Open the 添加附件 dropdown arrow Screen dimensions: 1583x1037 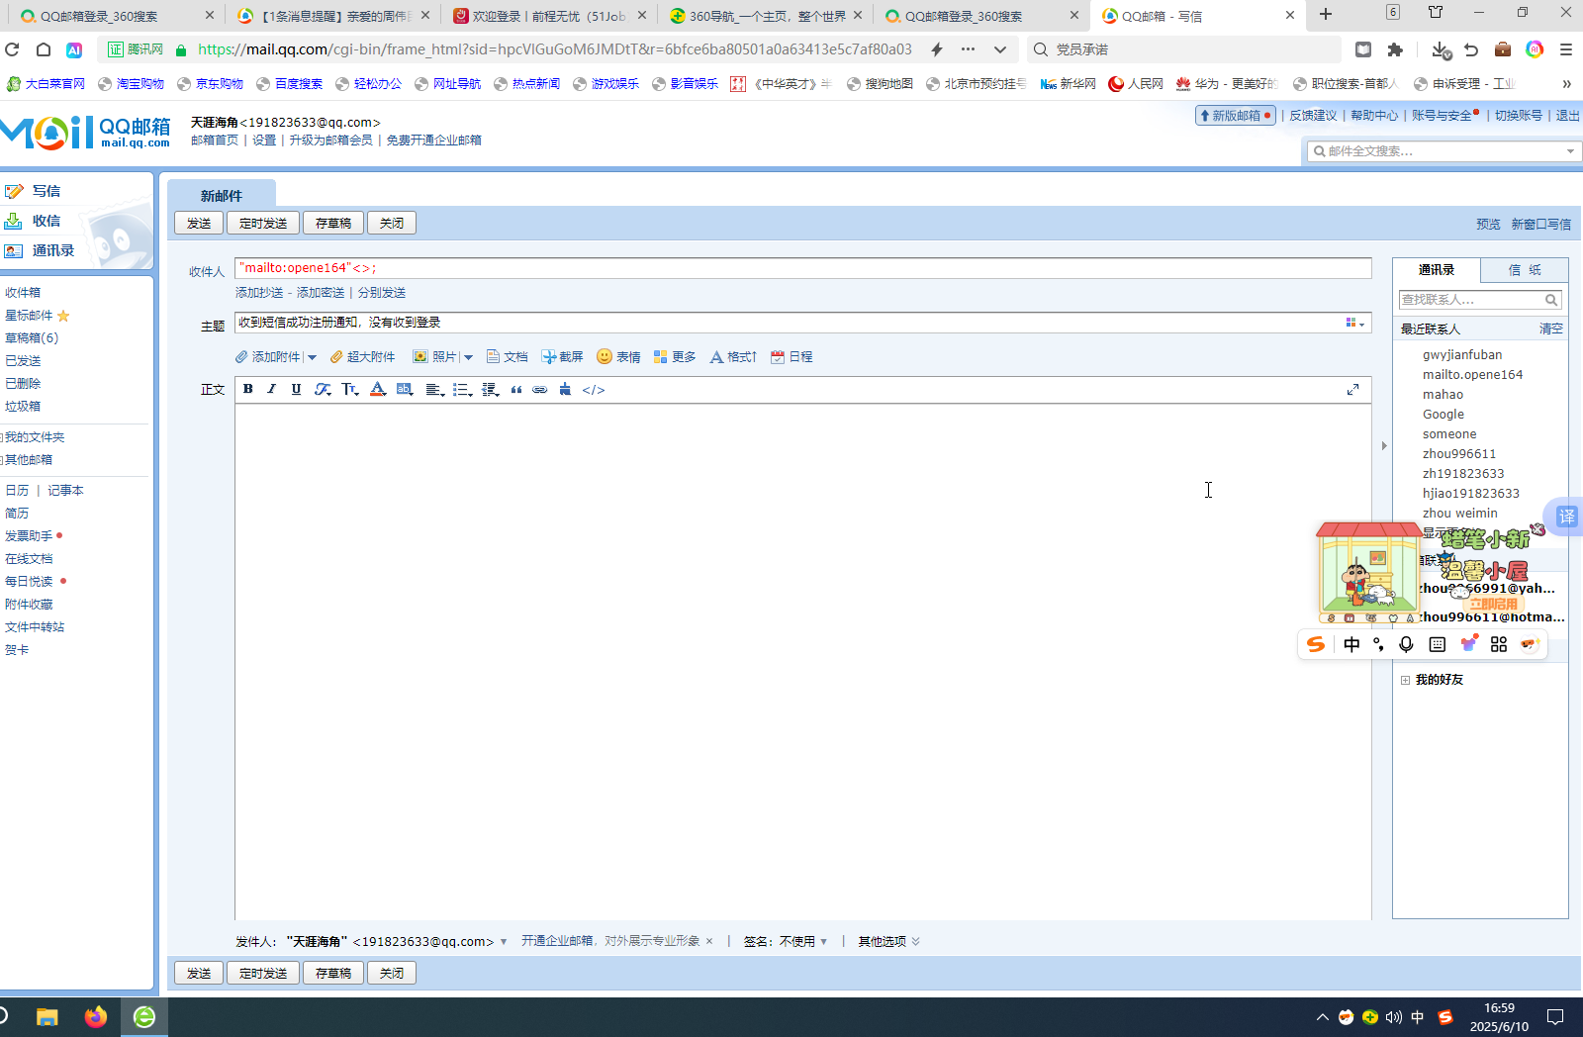tap(313, 357)
